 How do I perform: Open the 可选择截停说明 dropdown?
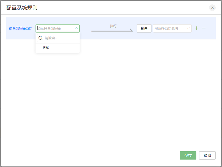(x=172, y=28)
